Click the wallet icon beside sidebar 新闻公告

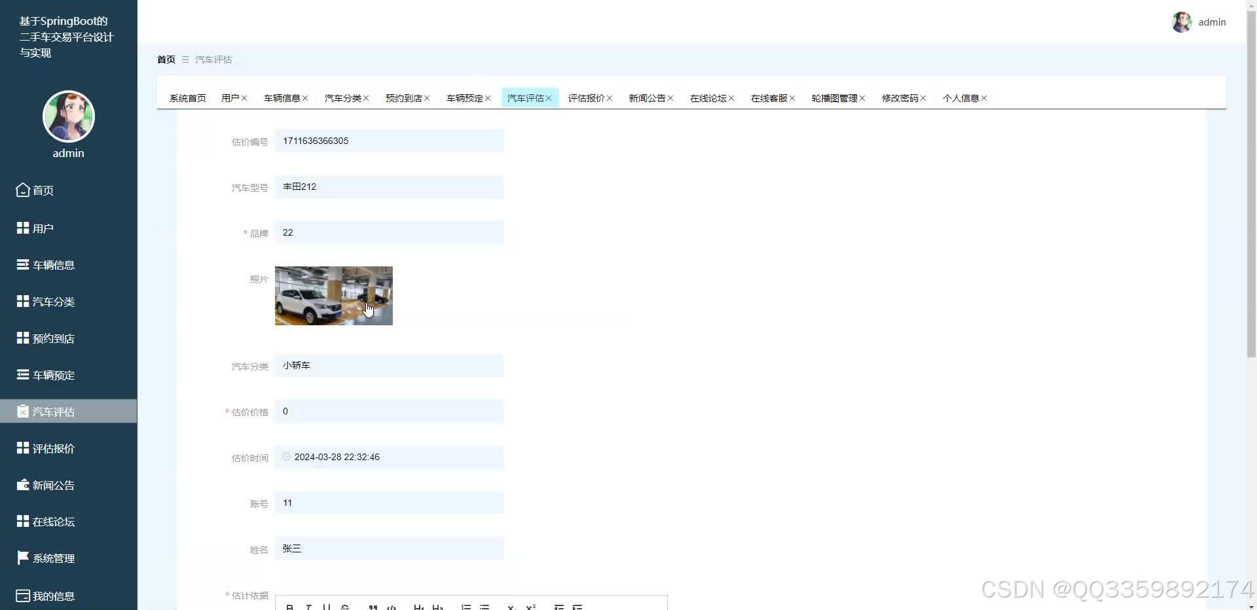[23, 485]
